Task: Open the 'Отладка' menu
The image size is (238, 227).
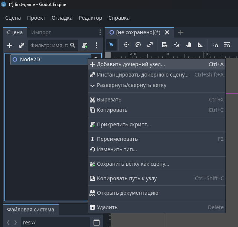Action: (62, 18)
